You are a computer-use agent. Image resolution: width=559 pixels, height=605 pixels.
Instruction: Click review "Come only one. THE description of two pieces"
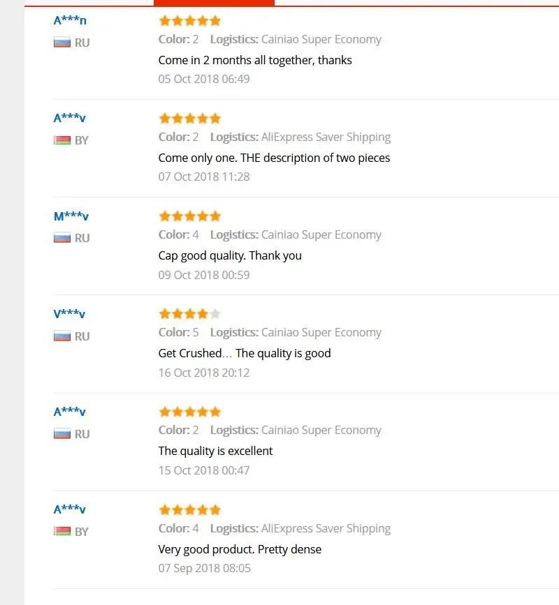coord(274,158)
